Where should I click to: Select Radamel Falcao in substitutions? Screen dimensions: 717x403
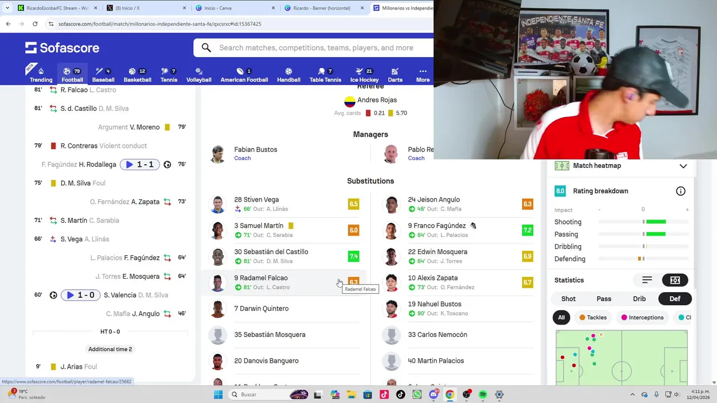point(285,282)
